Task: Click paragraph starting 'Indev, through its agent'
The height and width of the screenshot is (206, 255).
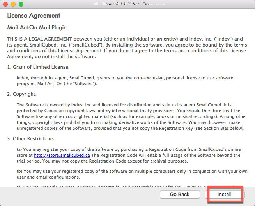Action: 125,81
